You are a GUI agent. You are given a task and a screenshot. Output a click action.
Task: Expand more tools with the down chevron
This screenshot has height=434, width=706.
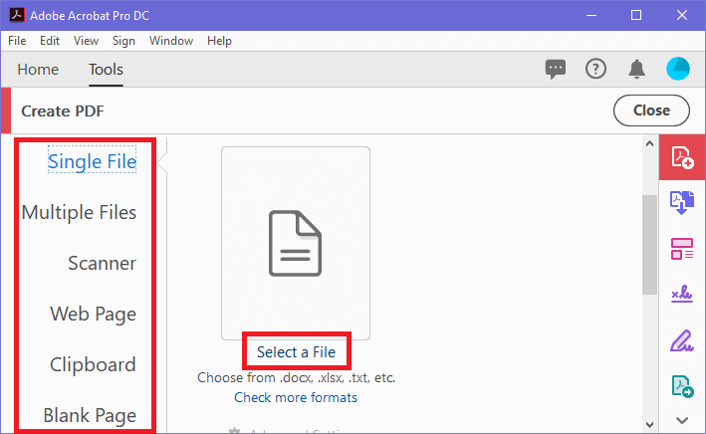682,420
